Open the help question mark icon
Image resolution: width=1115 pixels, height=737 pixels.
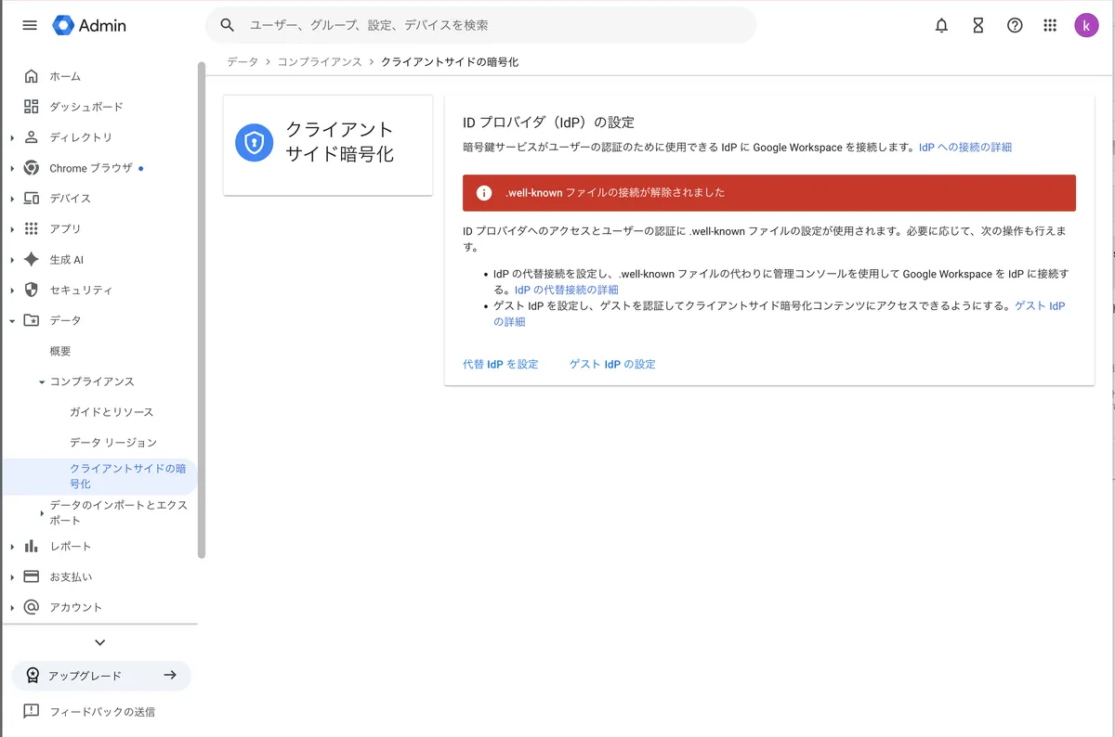click(1015, 26)
